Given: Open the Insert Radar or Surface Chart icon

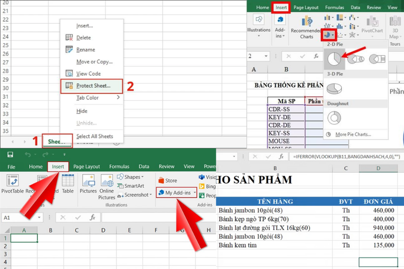Looking at the screenshot, I should [x=353, y=35].
